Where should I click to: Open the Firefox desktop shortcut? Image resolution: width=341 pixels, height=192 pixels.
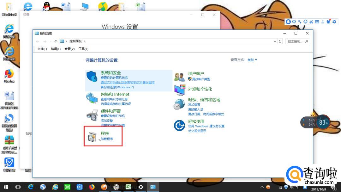[9, 76]
